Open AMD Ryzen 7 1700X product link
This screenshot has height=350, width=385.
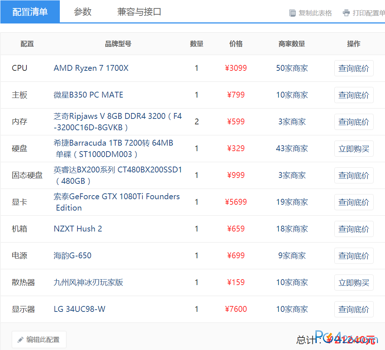coord(91,68)
